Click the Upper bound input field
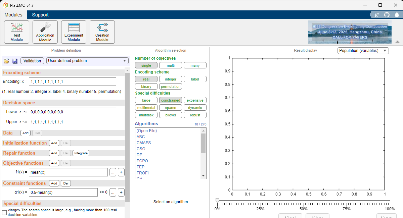 click(73, 122)
